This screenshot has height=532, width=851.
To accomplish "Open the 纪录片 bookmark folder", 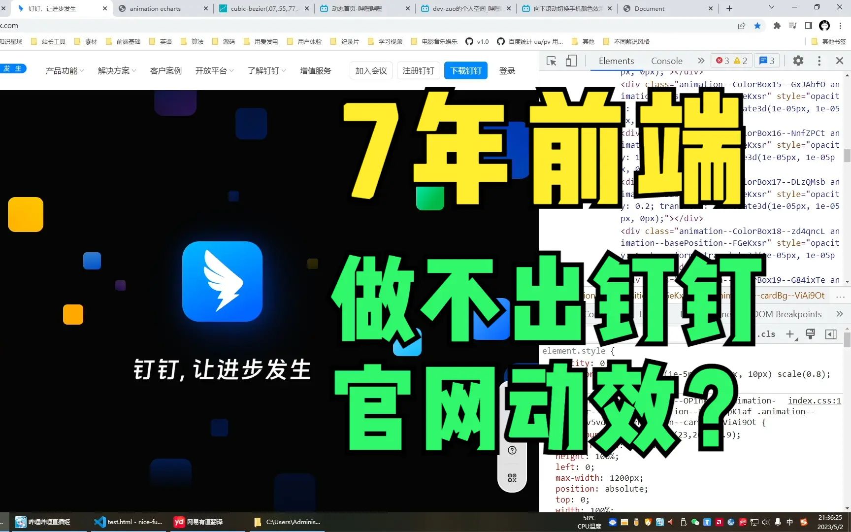I will (345, 42).
